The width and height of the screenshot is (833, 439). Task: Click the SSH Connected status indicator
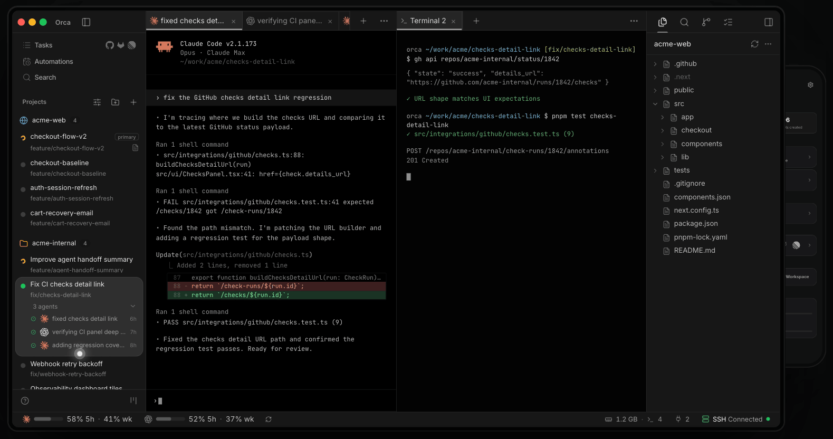tap(736, 419)
